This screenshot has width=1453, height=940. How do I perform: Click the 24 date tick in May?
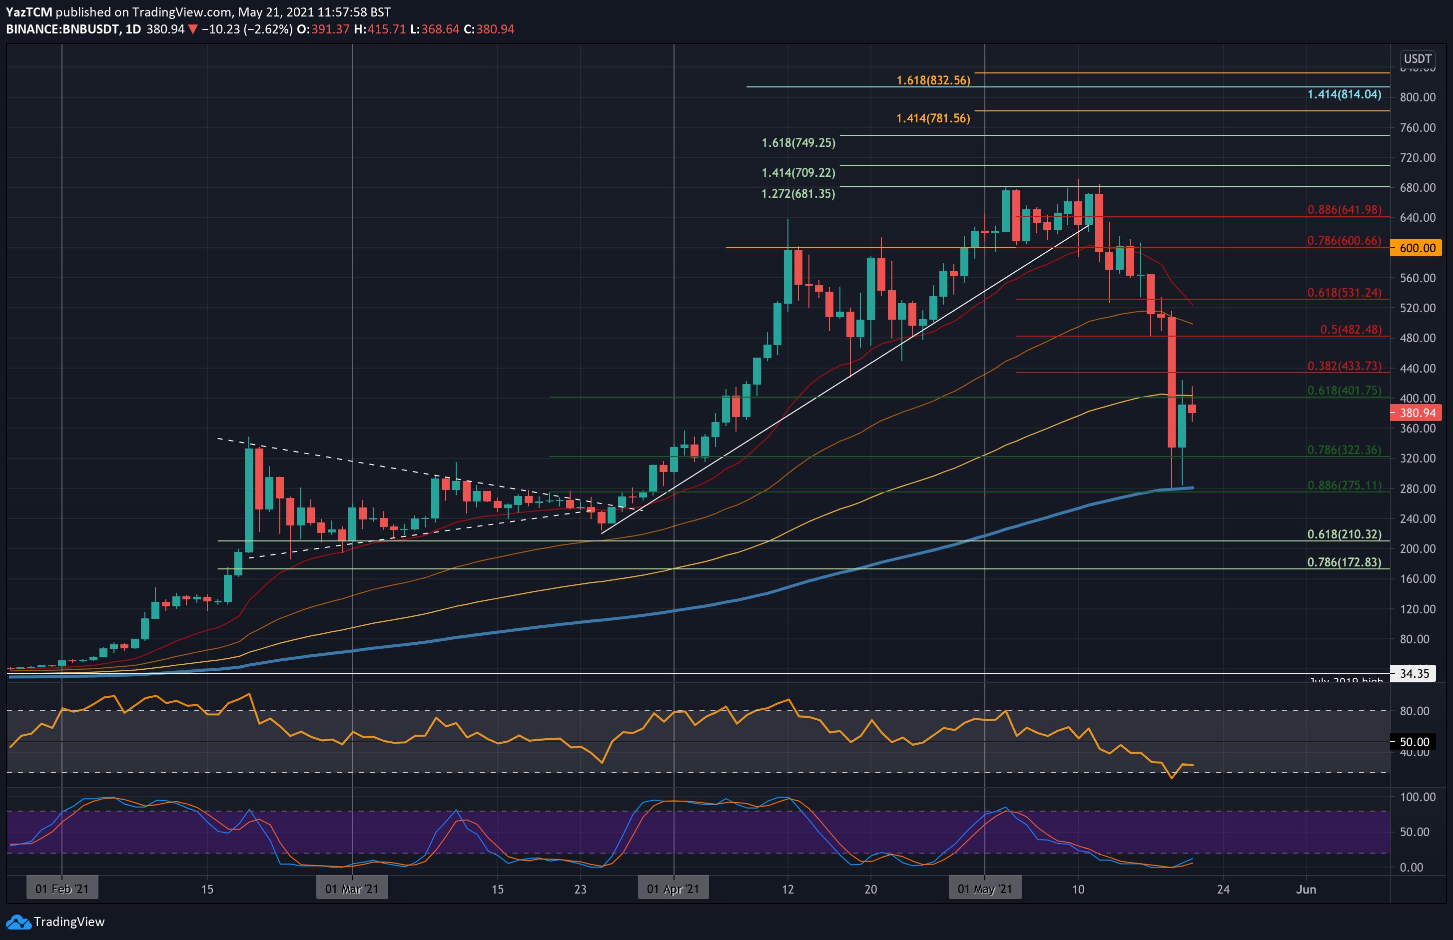1223,890
